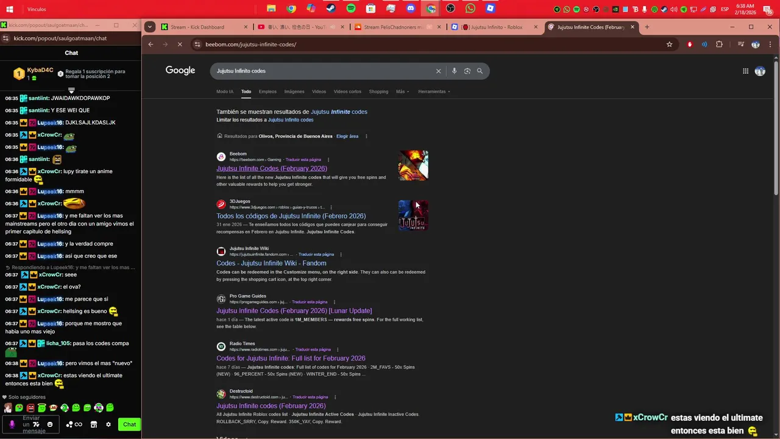Open three-dot options next to Elegir área
Viewport: 780px width, 439px height.
tap(366, 136)
